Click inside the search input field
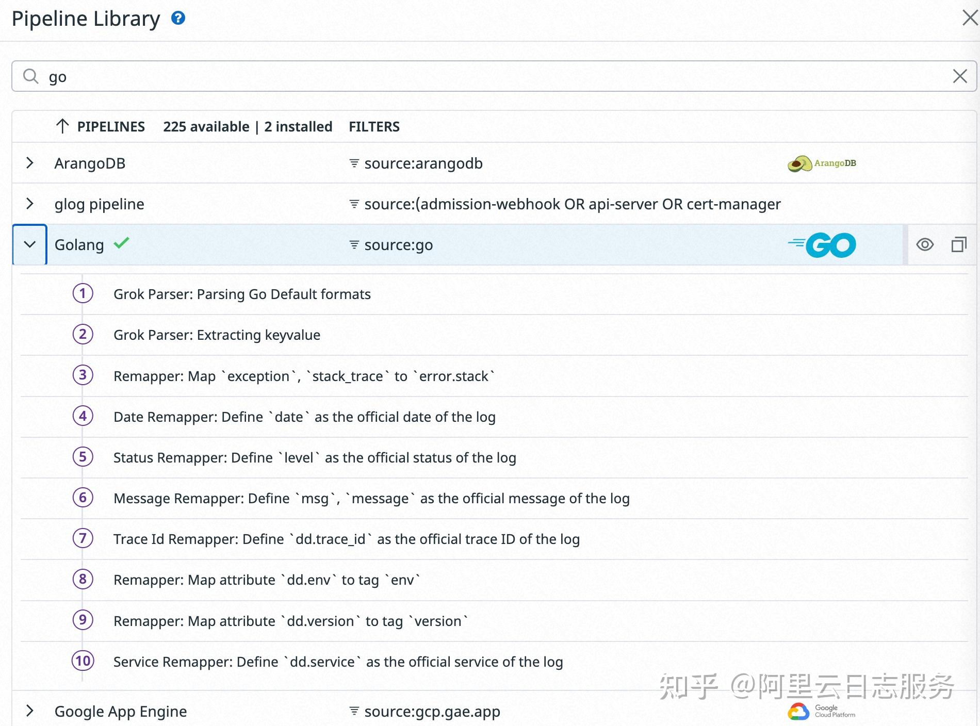This screenshot has height=726, width=980. [x=258, y=76]
